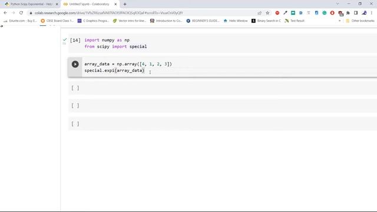The height and width of the screenshot is (212, 377).
Task: Go forward in browser history
Action: (13, 13)
